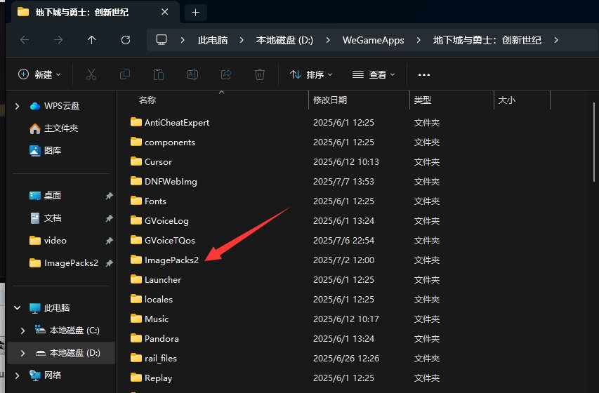The image size is (599, 393).
Task: Click chevron after WeGameApps in address bar
Action: point(419,40)
